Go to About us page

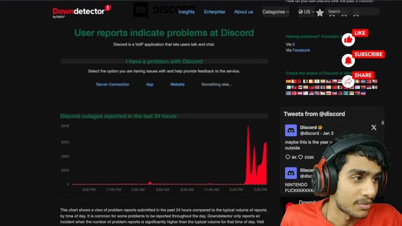244,12
